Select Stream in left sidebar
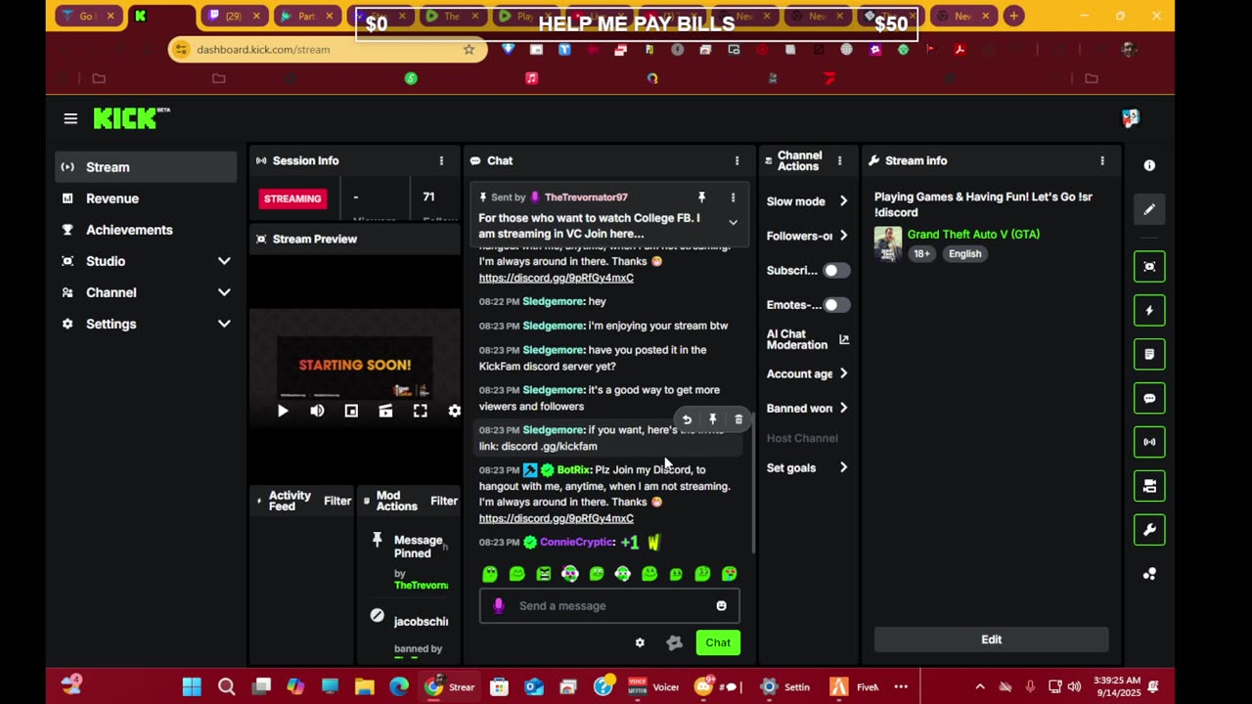This screenshot has height=704, width=1252. point(146,167)
